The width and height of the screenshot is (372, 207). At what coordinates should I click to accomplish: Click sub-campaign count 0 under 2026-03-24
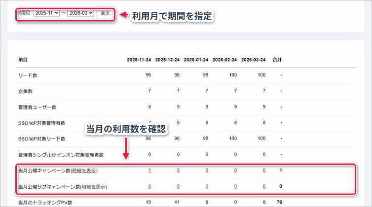pyautogui.click(x=264, y=186)
